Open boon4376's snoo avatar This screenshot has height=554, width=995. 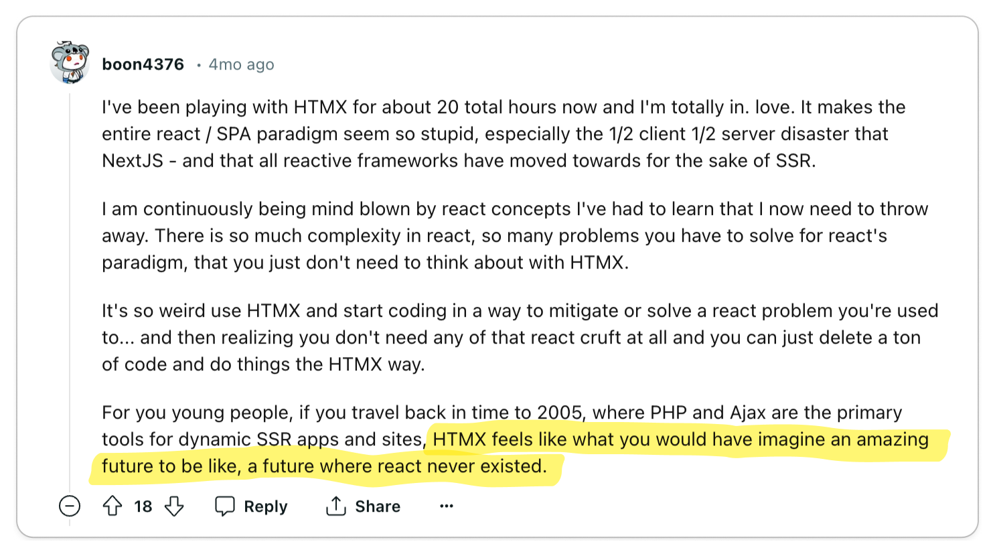point(70,62)
